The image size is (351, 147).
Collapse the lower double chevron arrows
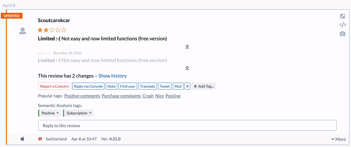[x=188, y=68]
